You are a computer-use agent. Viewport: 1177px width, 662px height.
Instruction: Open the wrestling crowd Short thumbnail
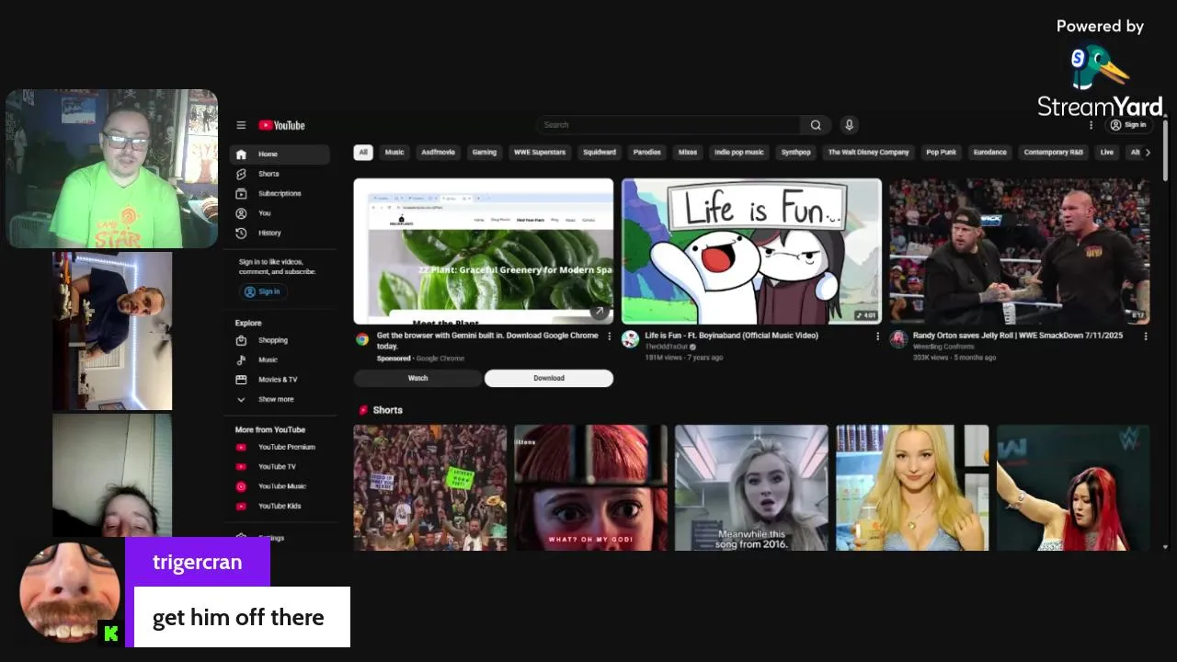(430, 488)
